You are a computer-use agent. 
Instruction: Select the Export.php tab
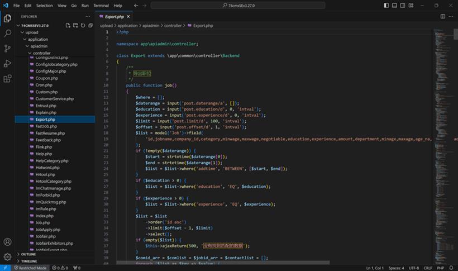click(x=114, y=17)
